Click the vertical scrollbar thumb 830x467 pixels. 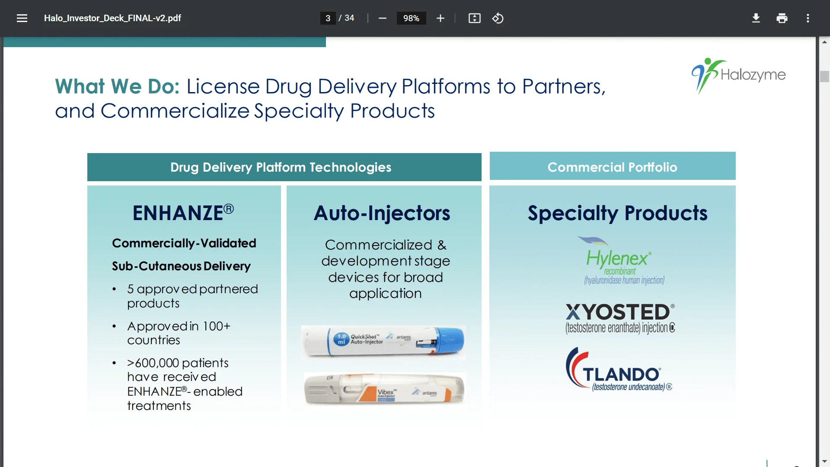[824, 77]
